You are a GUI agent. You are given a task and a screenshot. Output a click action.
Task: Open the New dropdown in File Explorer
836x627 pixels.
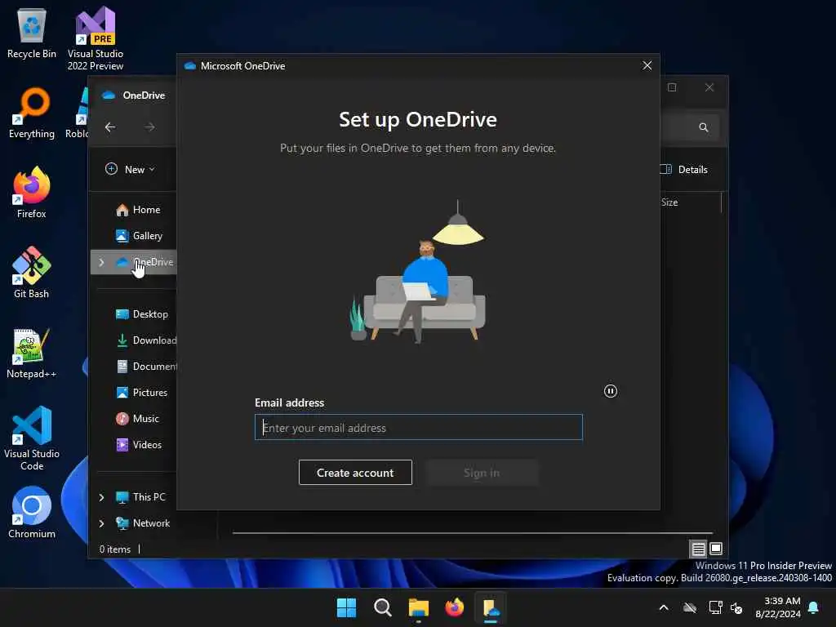[x=130, y=169]
